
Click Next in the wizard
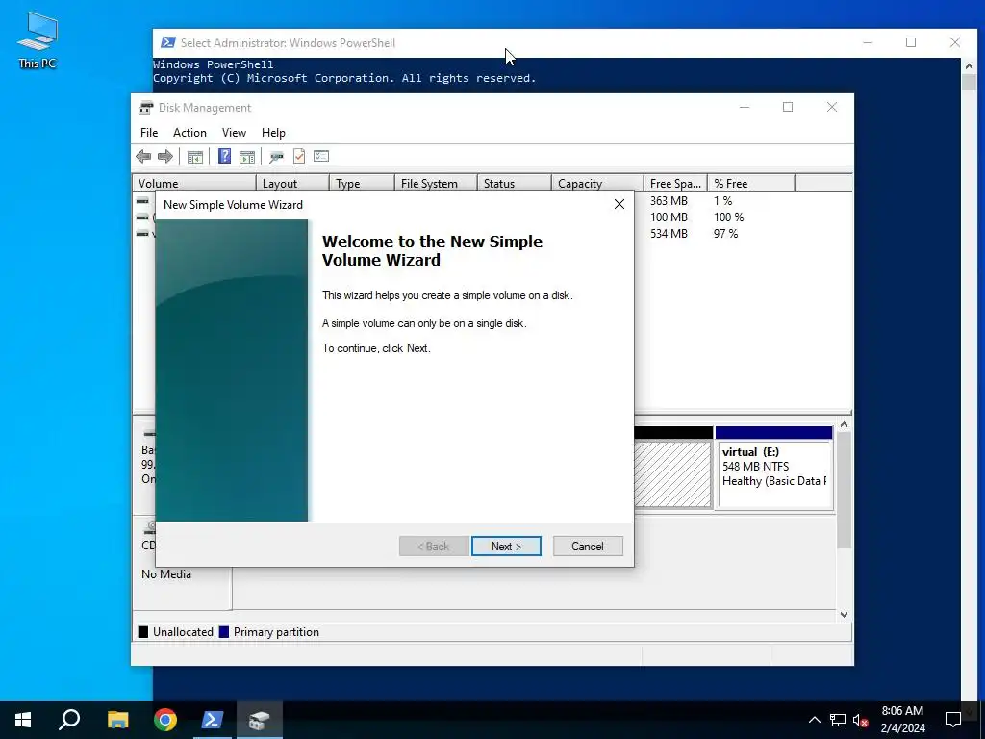point(506,547)
